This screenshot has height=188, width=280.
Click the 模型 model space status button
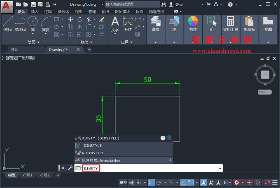(x=123, y=183)
